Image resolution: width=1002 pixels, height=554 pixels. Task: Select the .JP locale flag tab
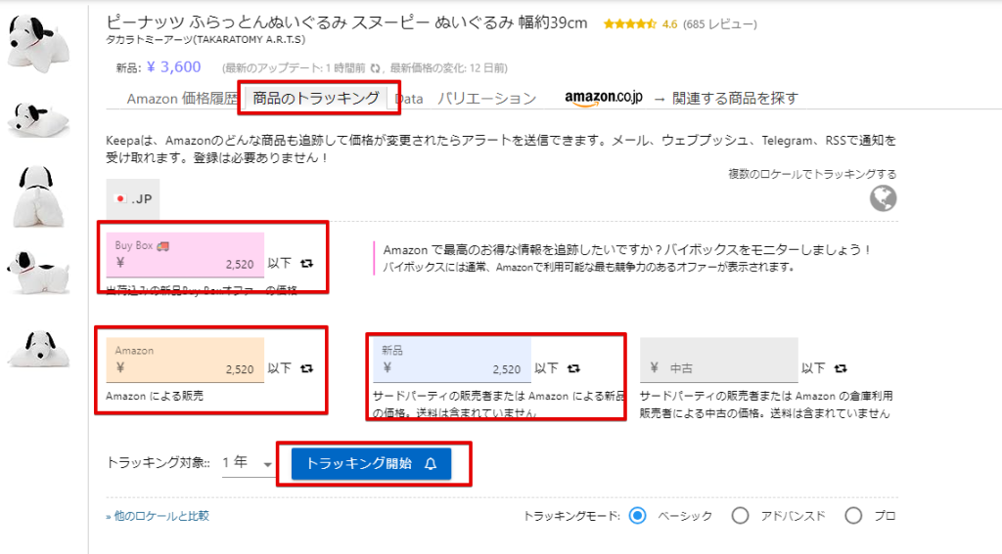(x=133, y=198)
